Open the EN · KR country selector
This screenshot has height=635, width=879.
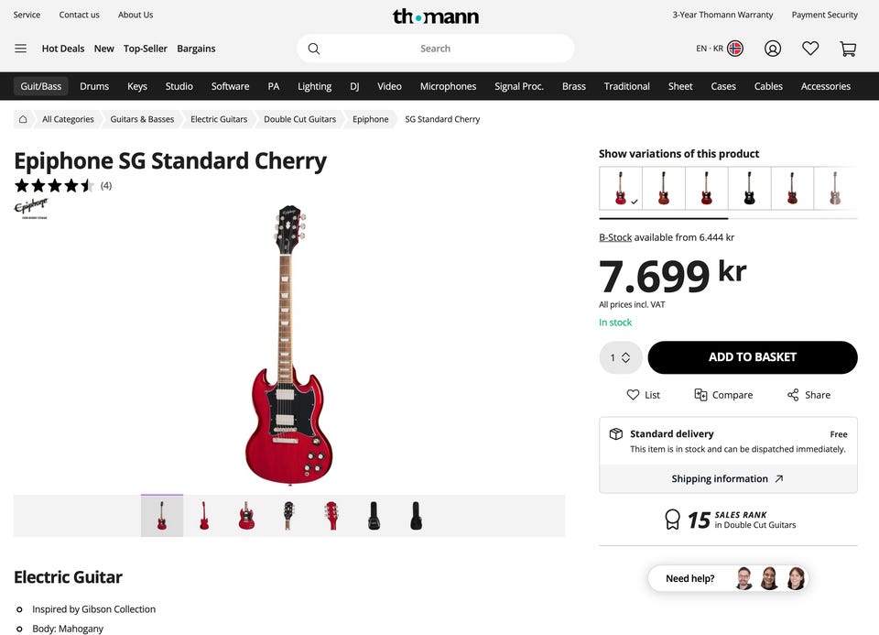(x=719, y=49)
